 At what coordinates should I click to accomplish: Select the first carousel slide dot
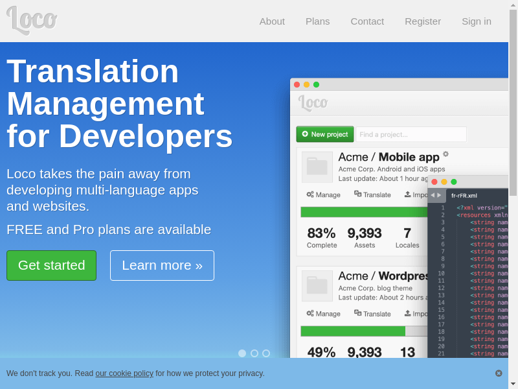pyautogui.click(x=242, y=353)
